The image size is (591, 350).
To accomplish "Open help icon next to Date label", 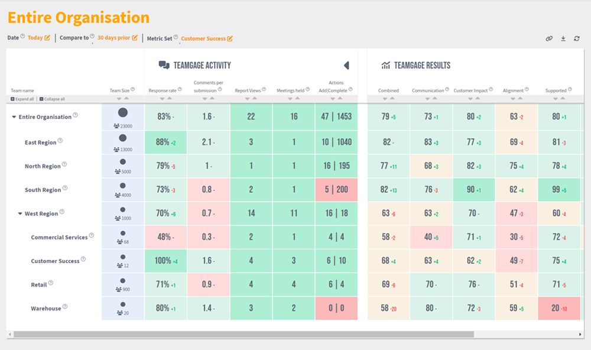I will [22, 36].
